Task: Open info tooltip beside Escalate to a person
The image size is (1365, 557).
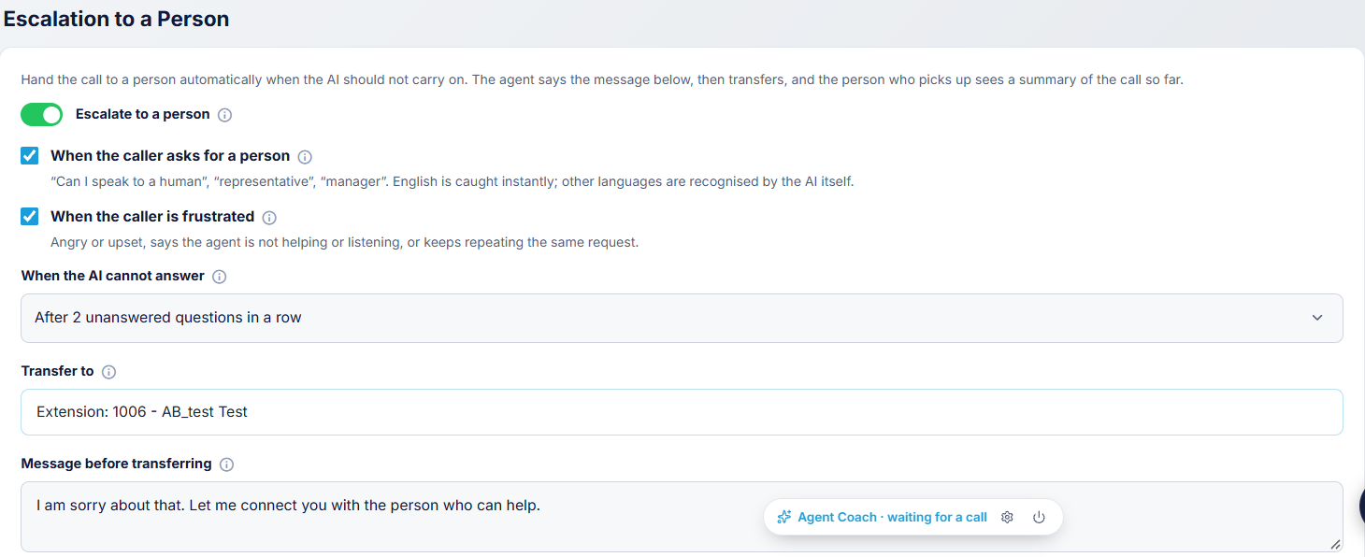Action: [x=224, y=115]
